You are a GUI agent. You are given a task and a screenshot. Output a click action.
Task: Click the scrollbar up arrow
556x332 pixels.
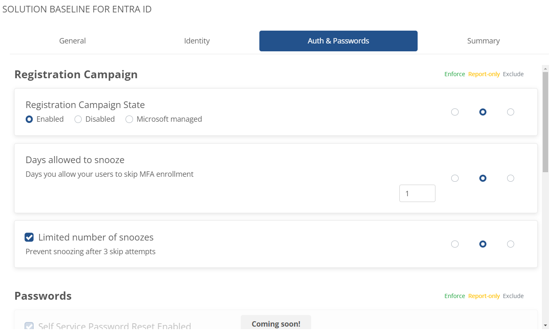(x=546, y=69)
